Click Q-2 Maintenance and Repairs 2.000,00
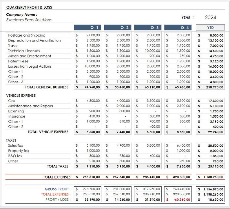 coord(123,106)
